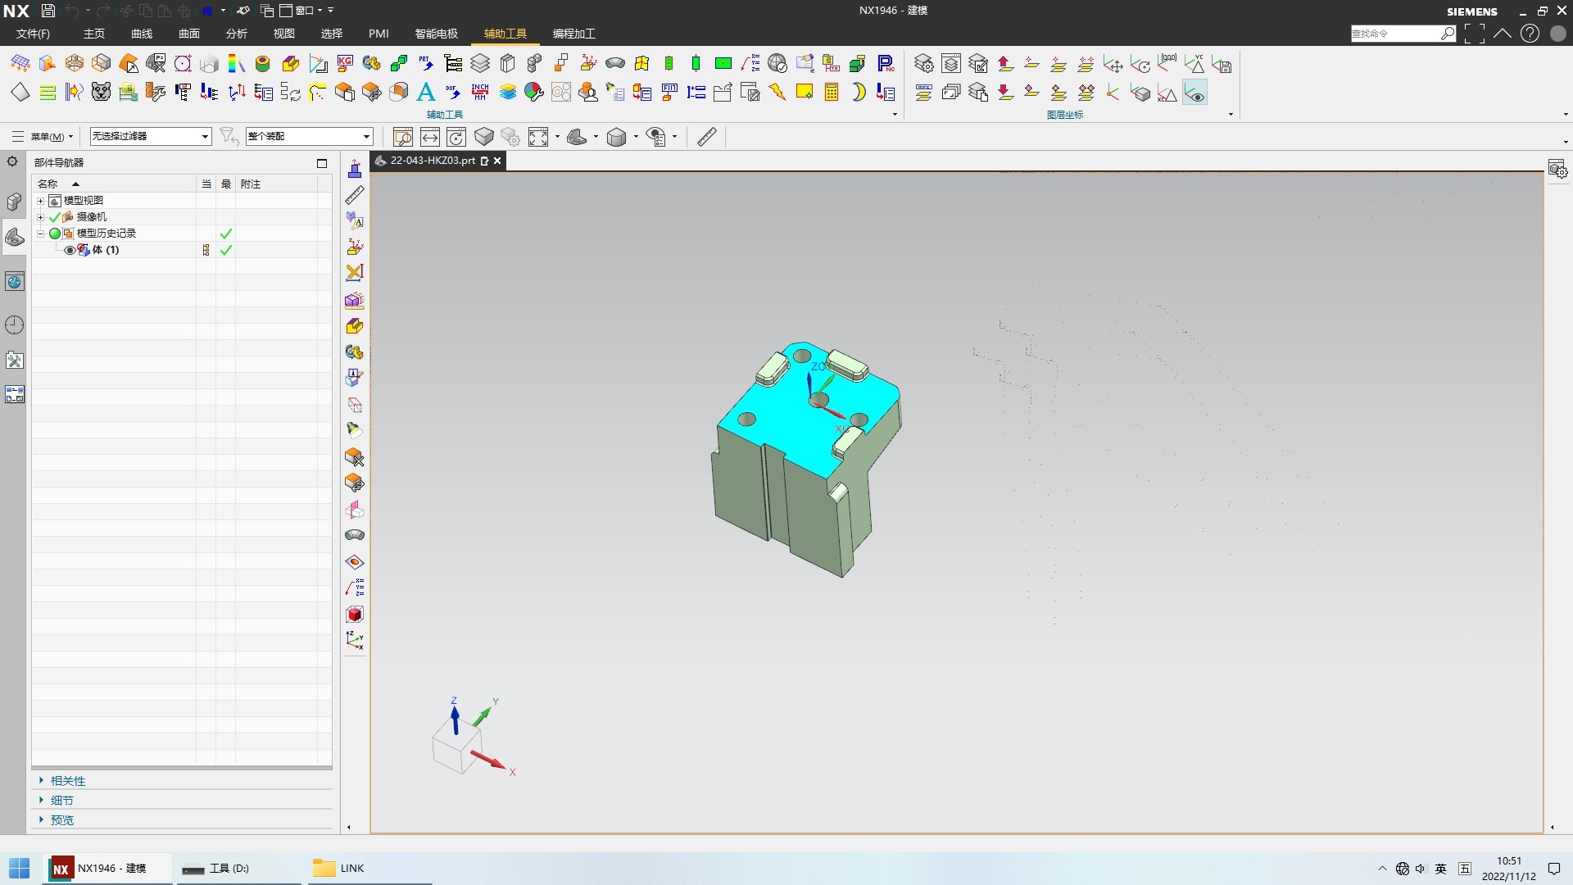Image resolution: width=1573 pixels, height=885 pixels.
Task: Select the 体 (1) tree item
Action: click(x=106, y=250)
